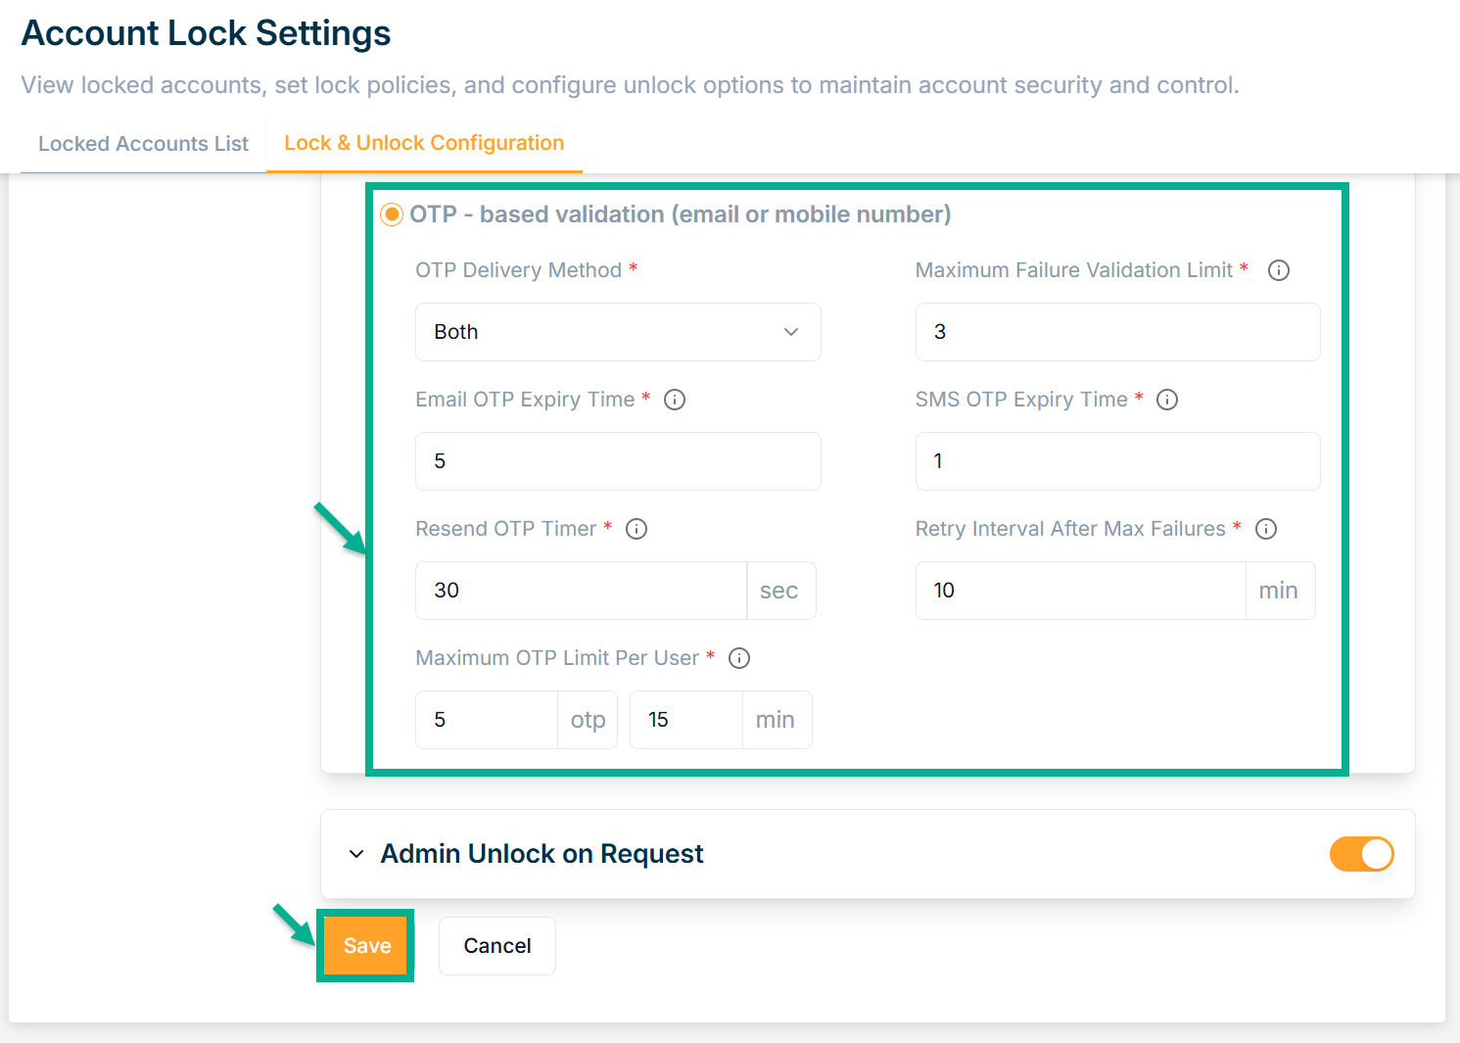Viewport: 1460px width, 1043px height.
Task: Click info icon beside Retry Interval After Max Failures
Action: [1266, 529]
